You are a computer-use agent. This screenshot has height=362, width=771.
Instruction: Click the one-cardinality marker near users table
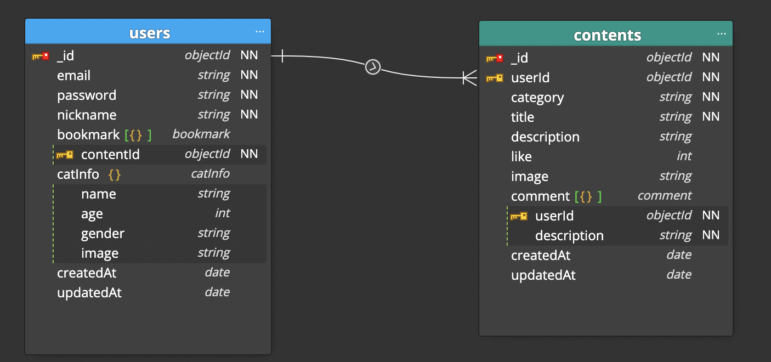tap(282, 55)
